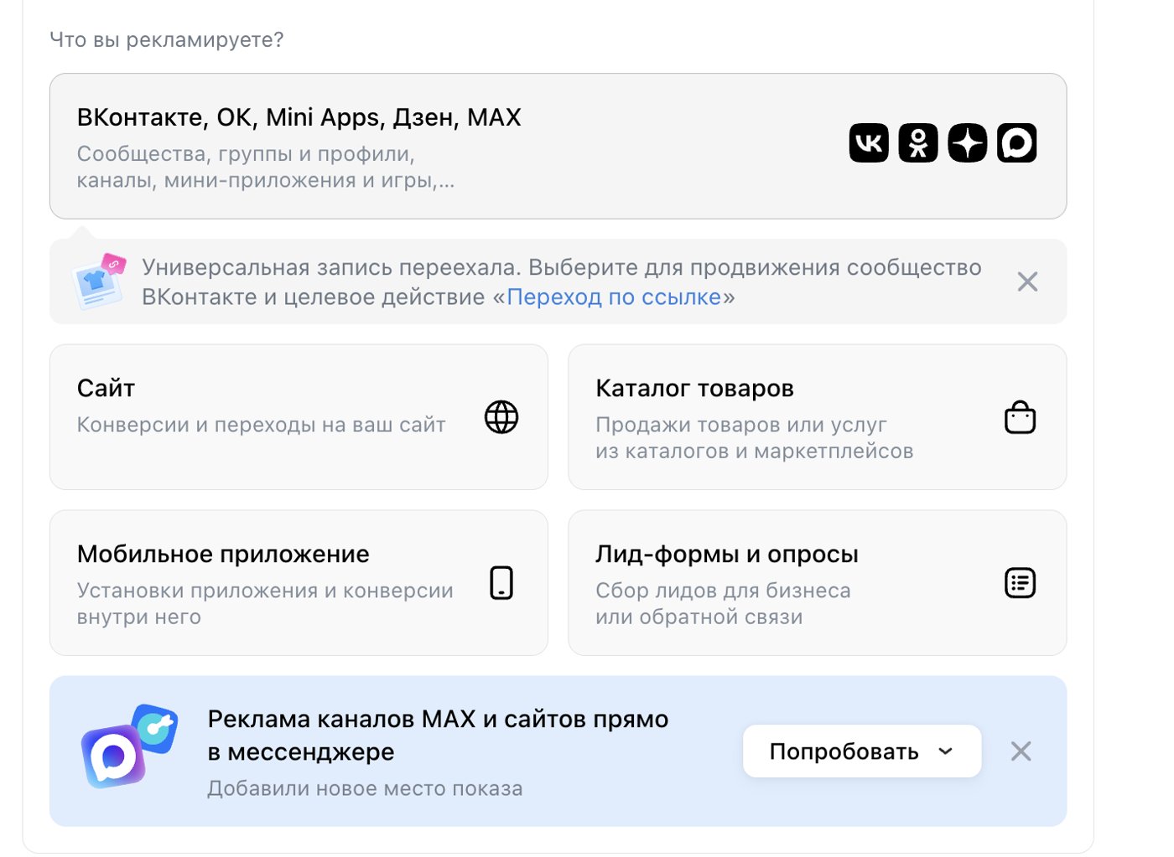1174x857 pixels.
Task: Click the shopping bag icon on Каталог товаров
Action: 1020,416
